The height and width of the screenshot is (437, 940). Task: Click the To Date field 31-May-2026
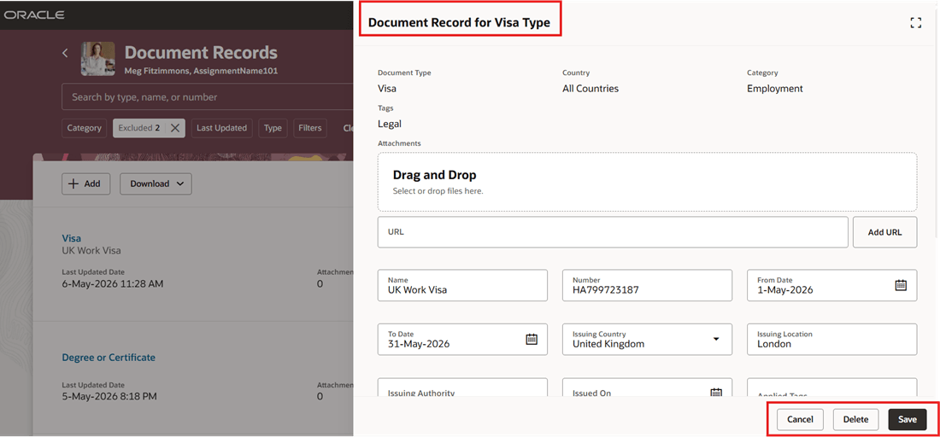point(463,340)
